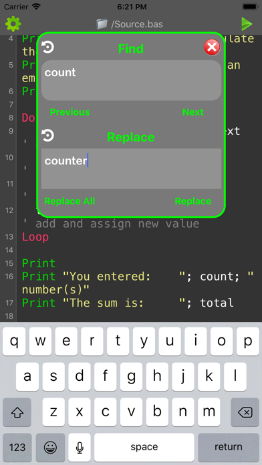Tap the d key
Screen dimensions: 262x465
click(79, 376)
